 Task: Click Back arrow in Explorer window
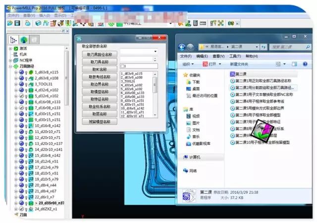[x=182, y=47]
